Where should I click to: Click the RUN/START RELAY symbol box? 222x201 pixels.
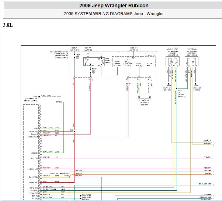pyautogui.click(x=94, y=62)
